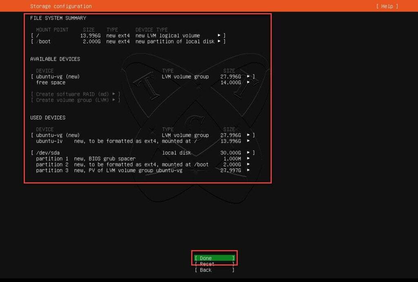Select ubuntu-vg (new) under Used Devices
The image size is (418, 282).
pos(143,135)
